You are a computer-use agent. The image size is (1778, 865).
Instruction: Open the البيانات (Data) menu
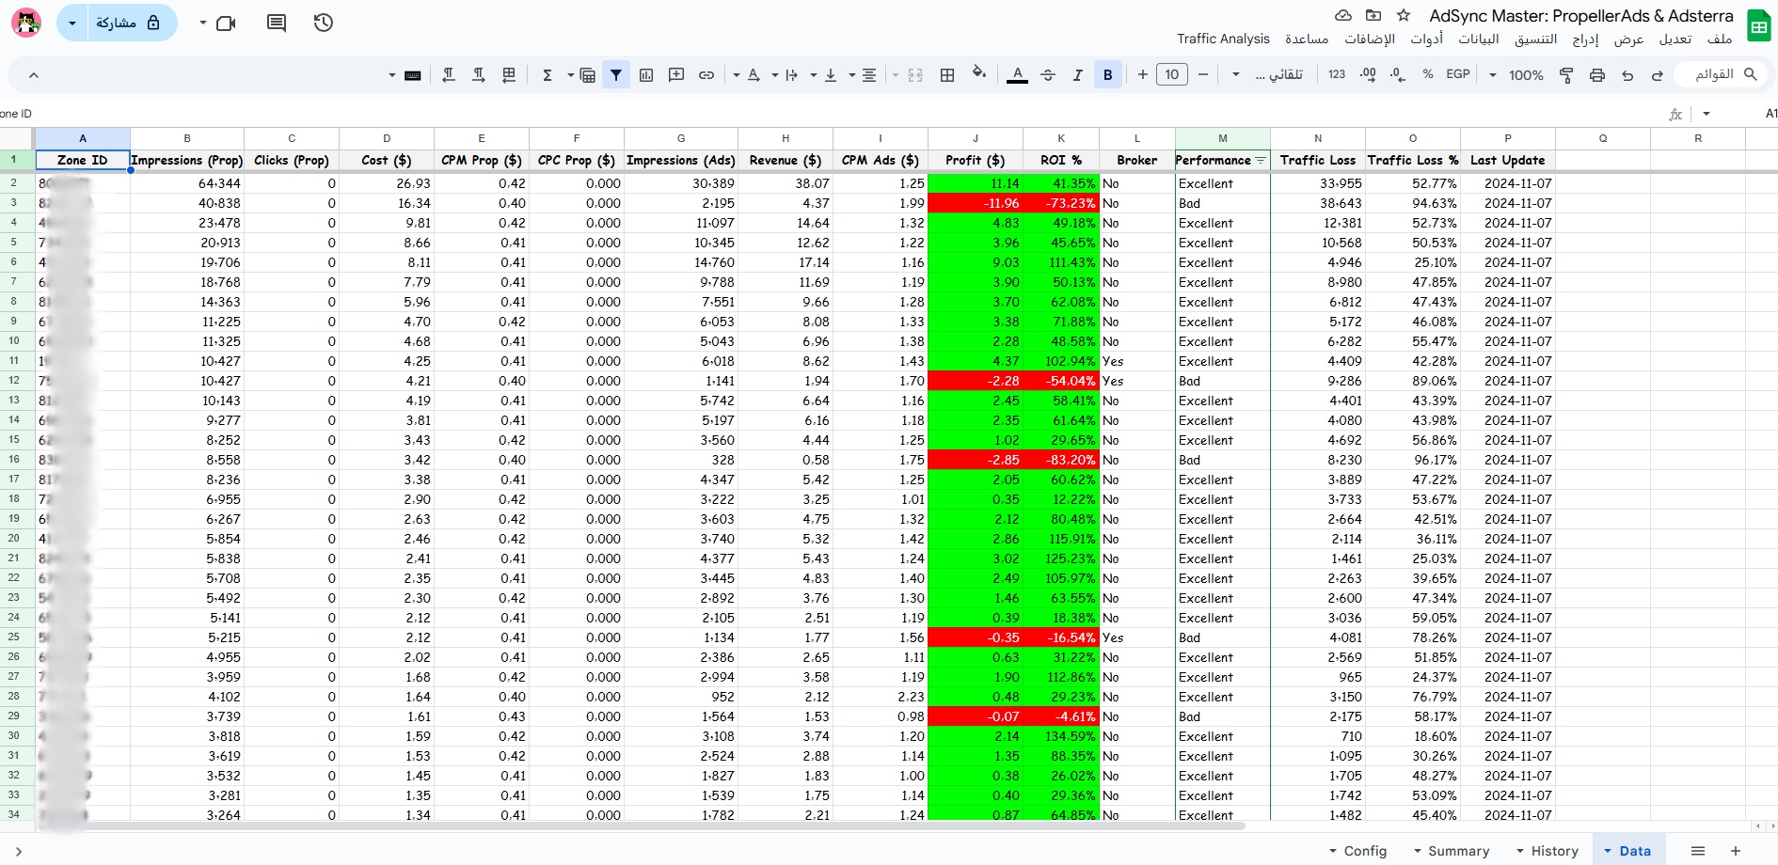coord(1479,39)
